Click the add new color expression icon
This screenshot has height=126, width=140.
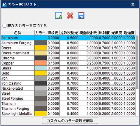(59, 15)
